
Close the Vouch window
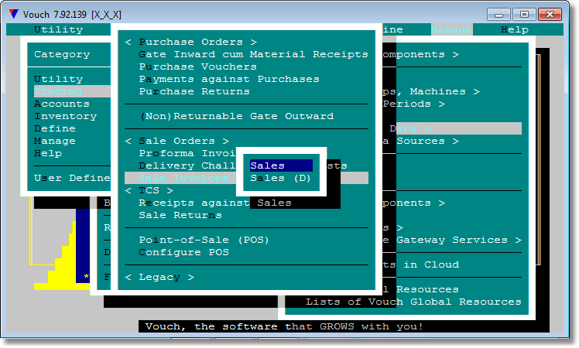tap(550, 15)
